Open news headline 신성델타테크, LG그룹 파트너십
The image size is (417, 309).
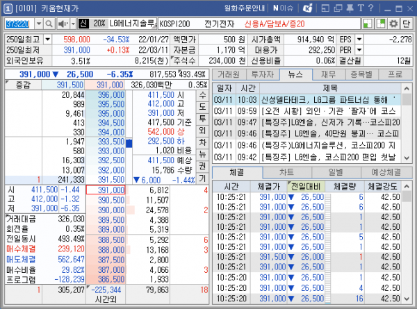click(x=329, y=100)
